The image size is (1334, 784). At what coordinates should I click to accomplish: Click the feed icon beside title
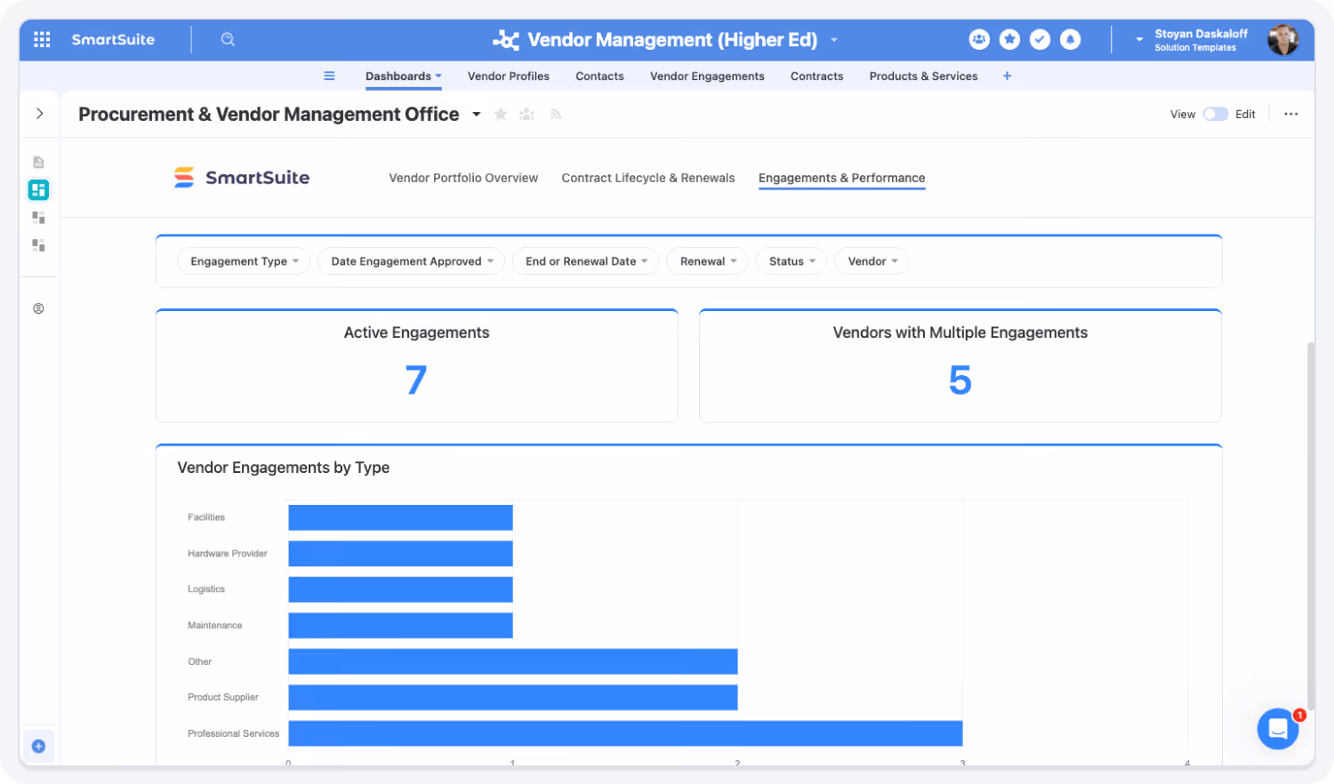click(x=556, y=114)
